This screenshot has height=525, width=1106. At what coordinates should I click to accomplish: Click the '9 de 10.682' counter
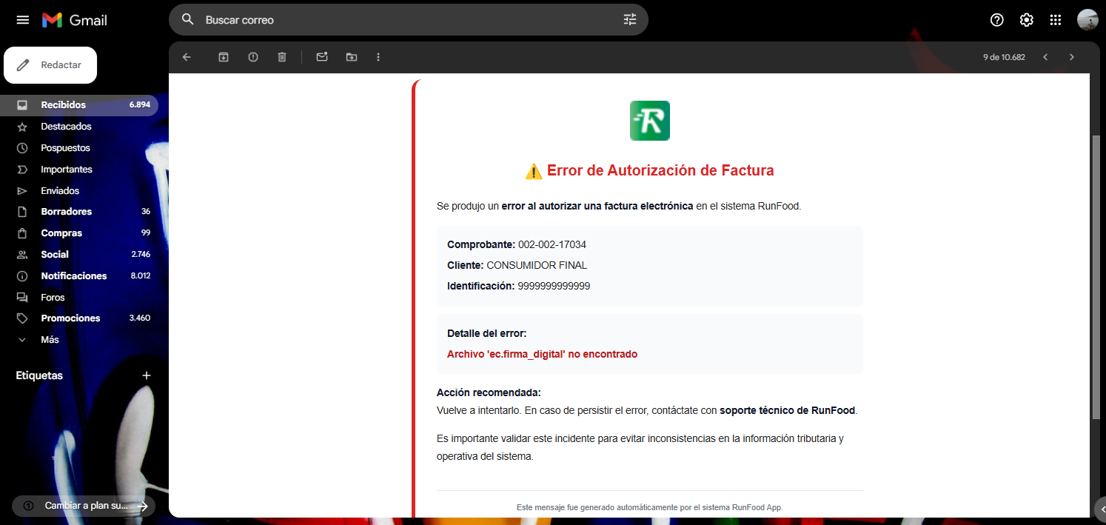[x=1004, y=57]
